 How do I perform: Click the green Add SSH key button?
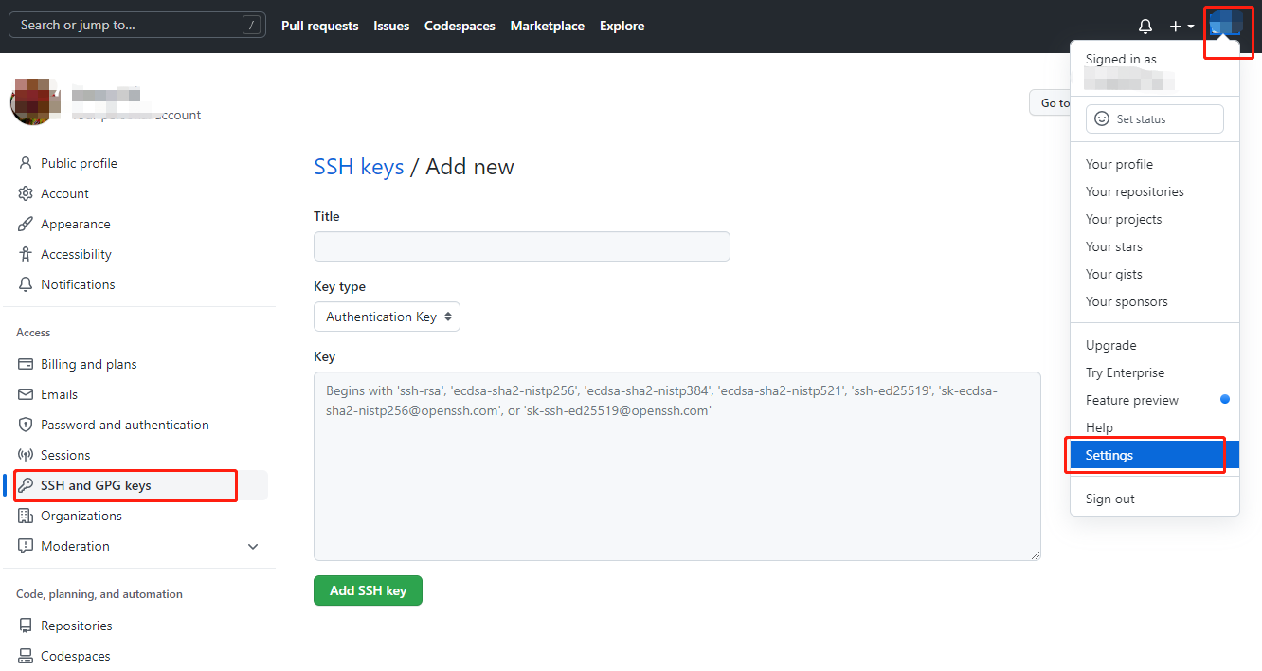pyautogui.click(x=368, y=590)
